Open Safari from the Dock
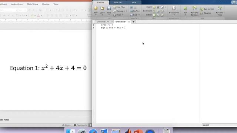237x133 pixels. [93, 131]
